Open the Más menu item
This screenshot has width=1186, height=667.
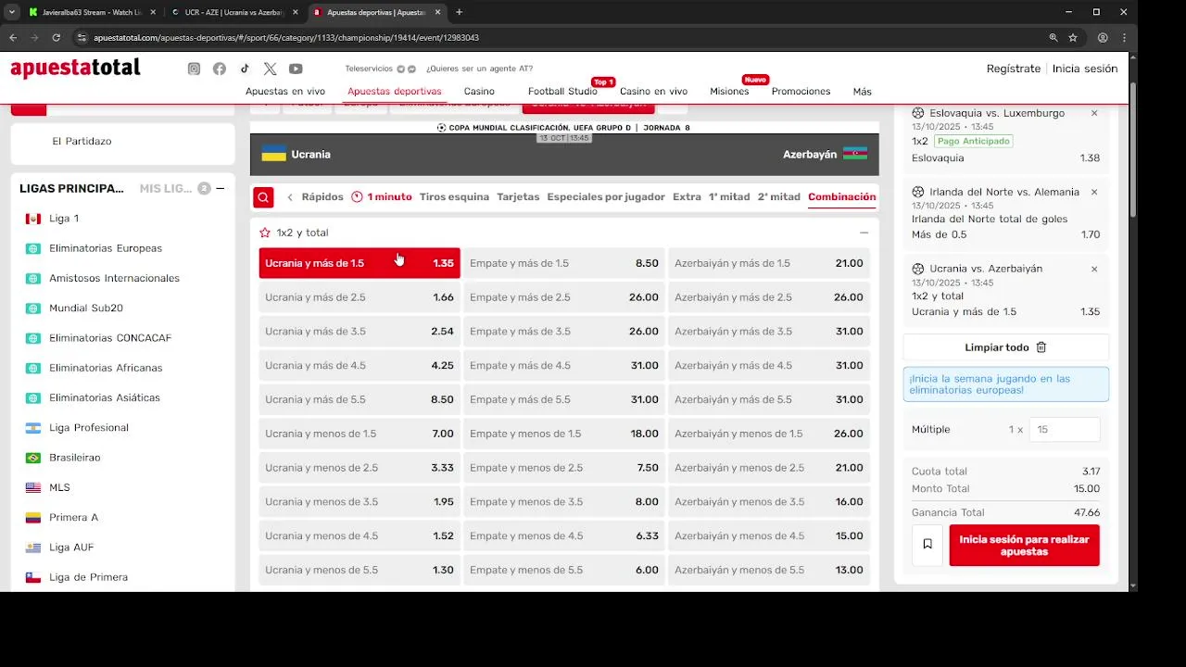[x=863, y=92]
